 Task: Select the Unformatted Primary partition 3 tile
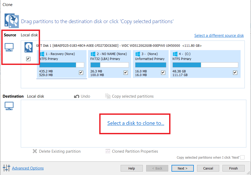click(150, 64)
